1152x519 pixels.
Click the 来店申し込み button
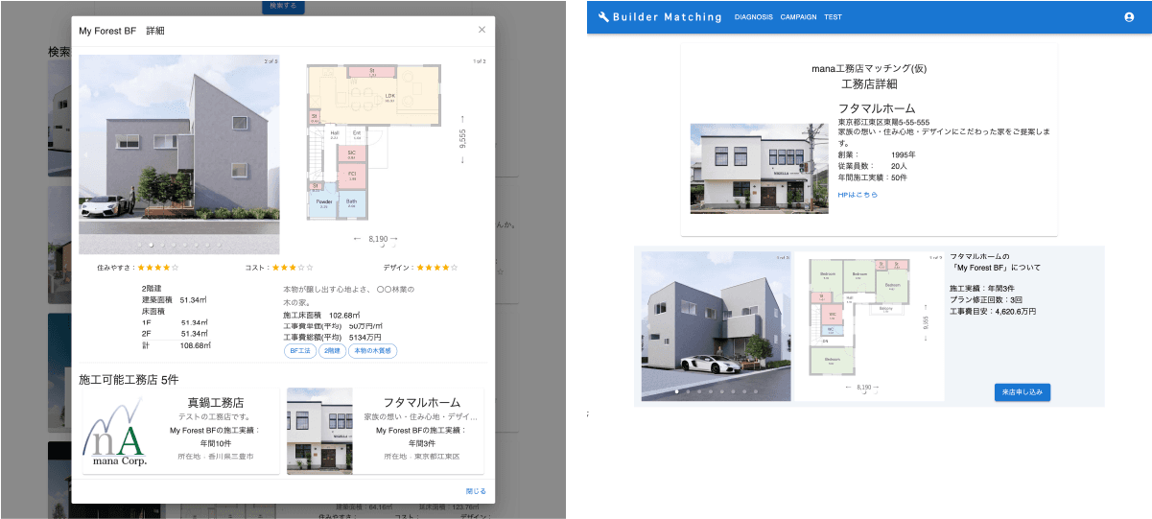[x=1023, y=391]
